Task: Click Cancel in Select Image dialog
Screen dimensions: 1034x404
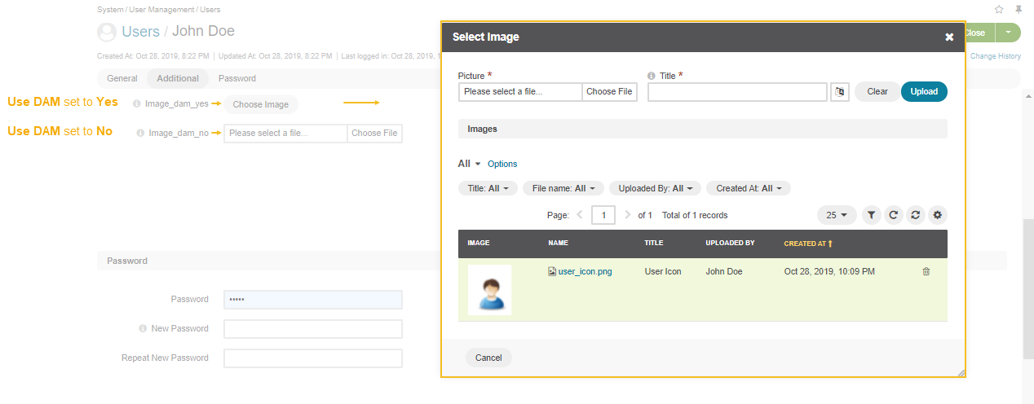Action: tap(488, 358)
